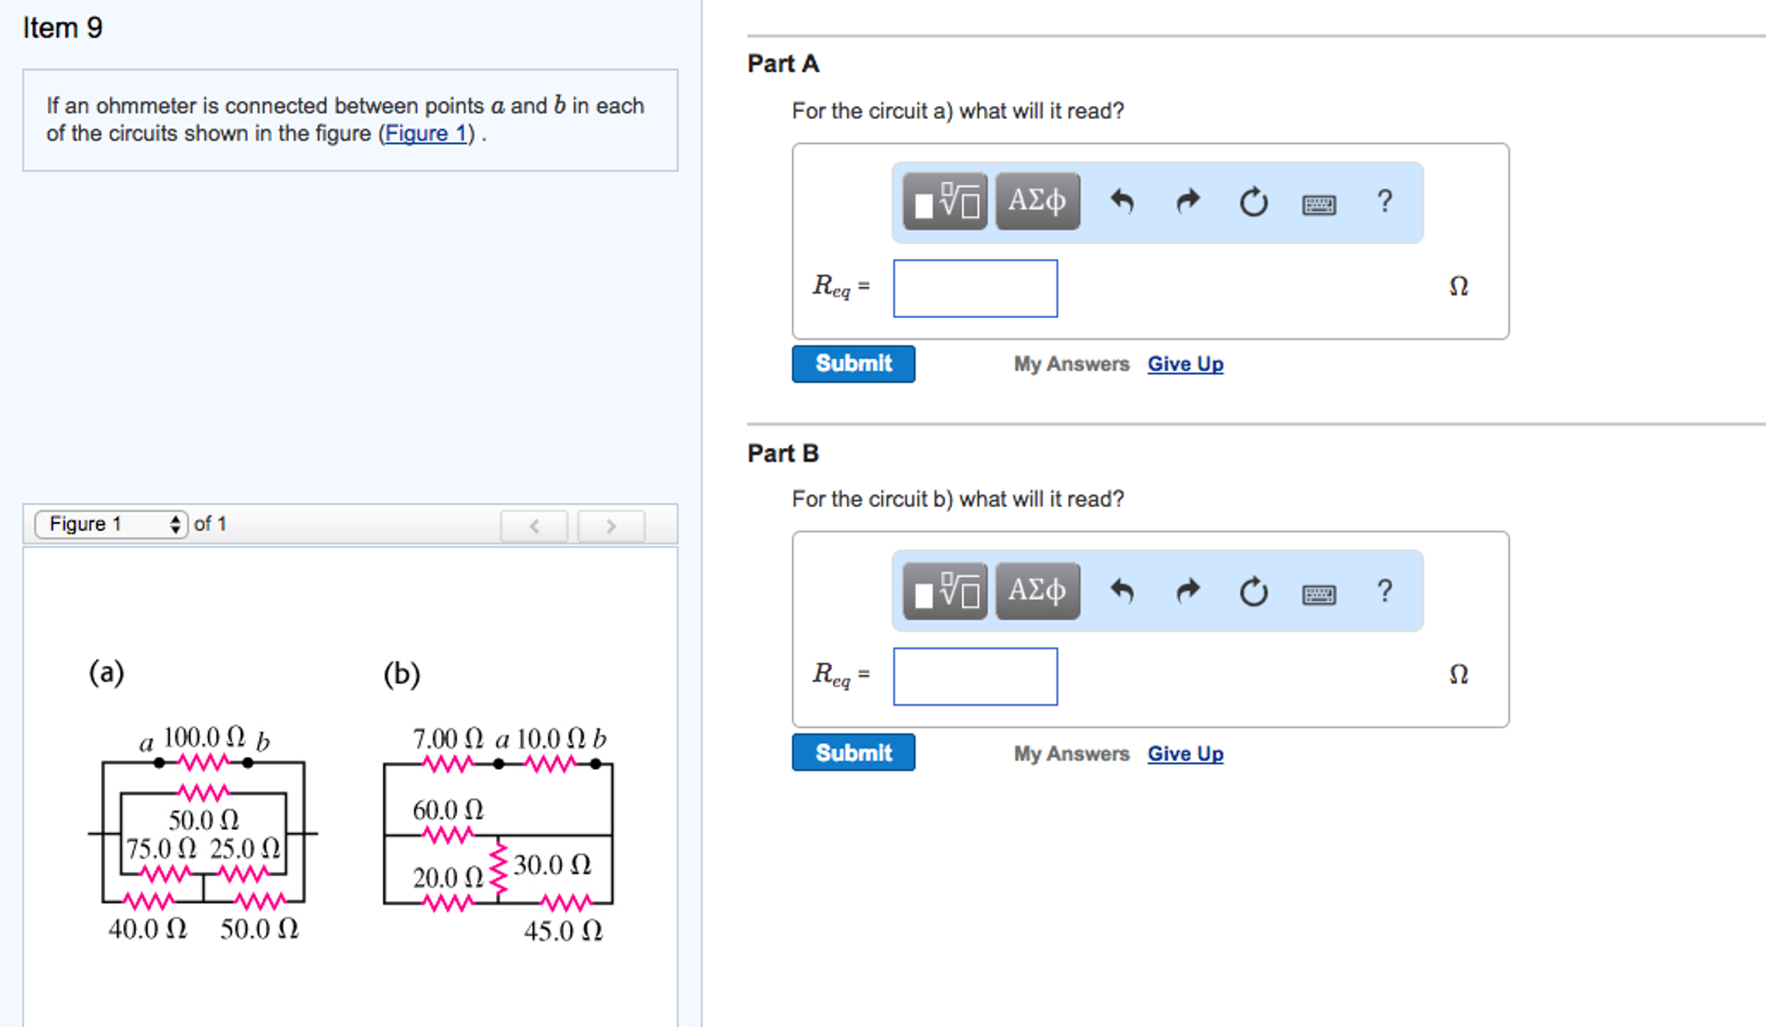The height and width of the screenshot is (1027, 1766).
Task: Click Part A undo arrow icon
Action: [1121, 202]
